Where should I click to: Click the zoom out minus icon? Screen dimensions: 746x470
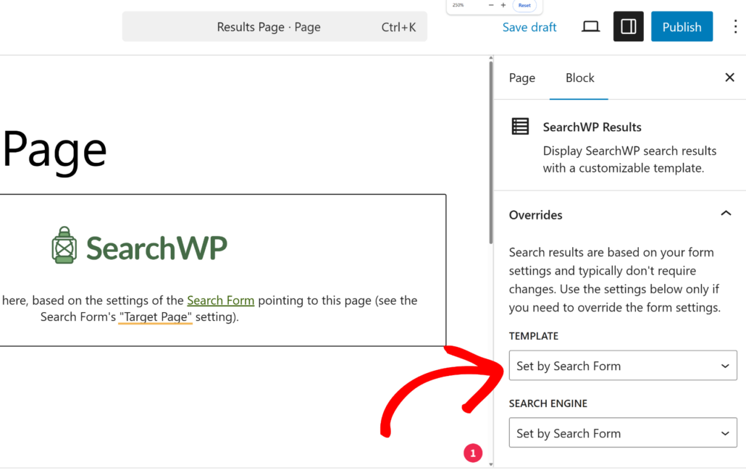point(491,5)
